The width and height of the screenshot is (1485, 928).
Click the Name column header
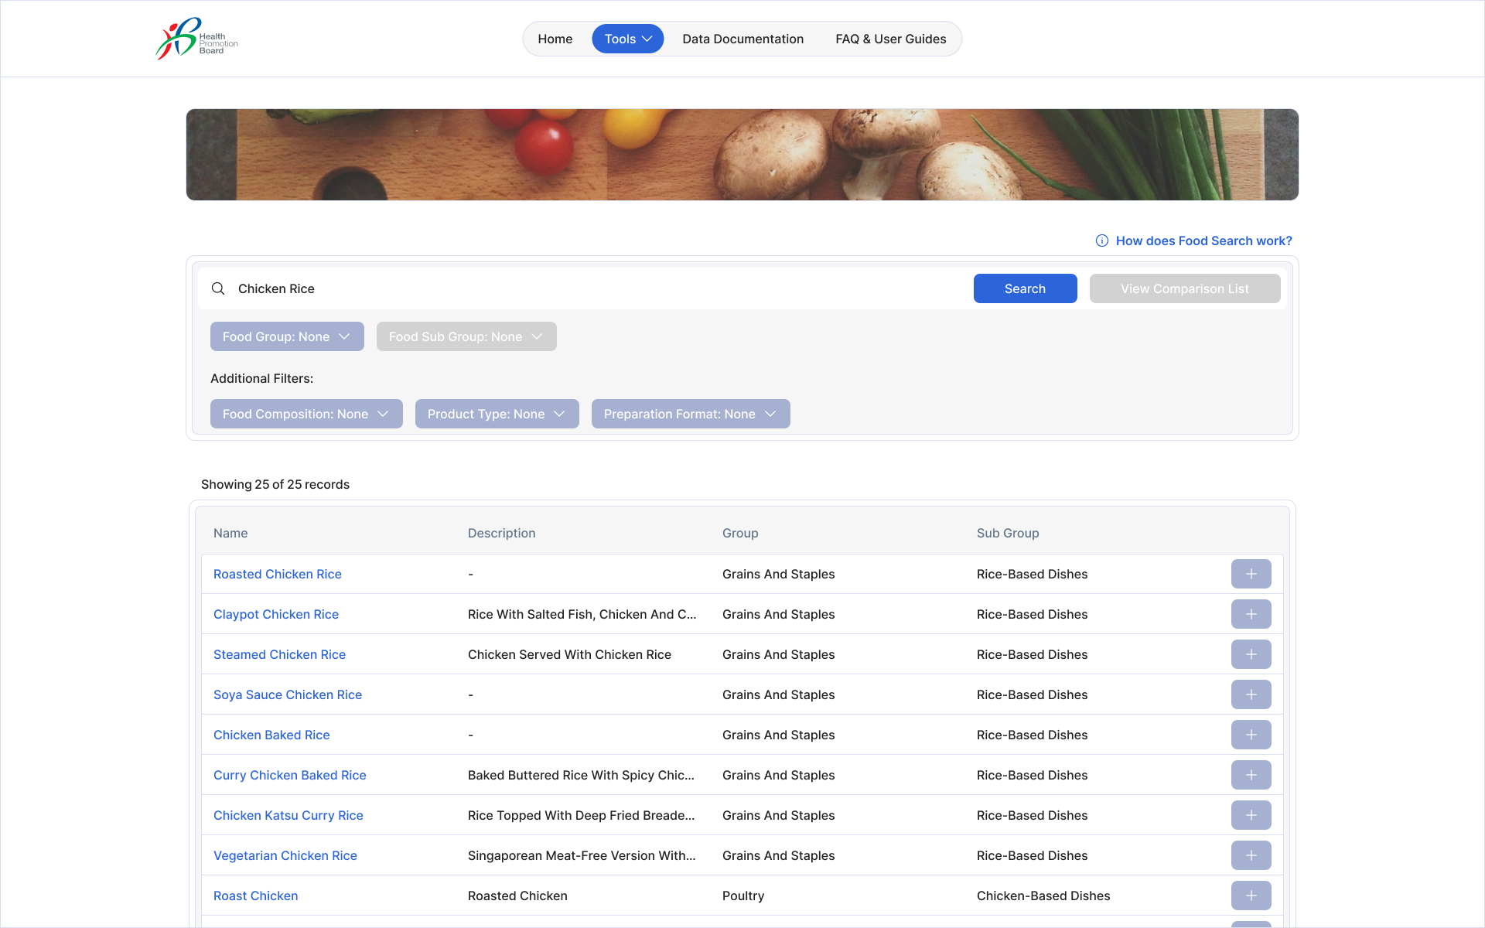tap(230, 533)
